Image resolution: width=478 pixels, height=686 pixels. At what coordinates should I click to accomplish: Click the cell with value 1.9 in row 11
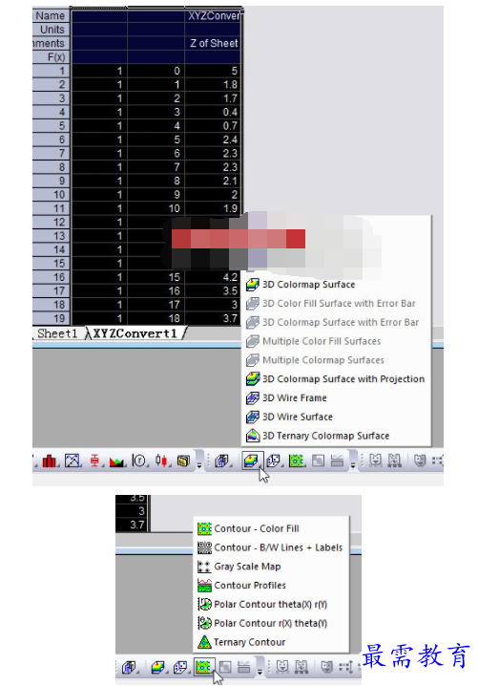[x=213, y=208]
